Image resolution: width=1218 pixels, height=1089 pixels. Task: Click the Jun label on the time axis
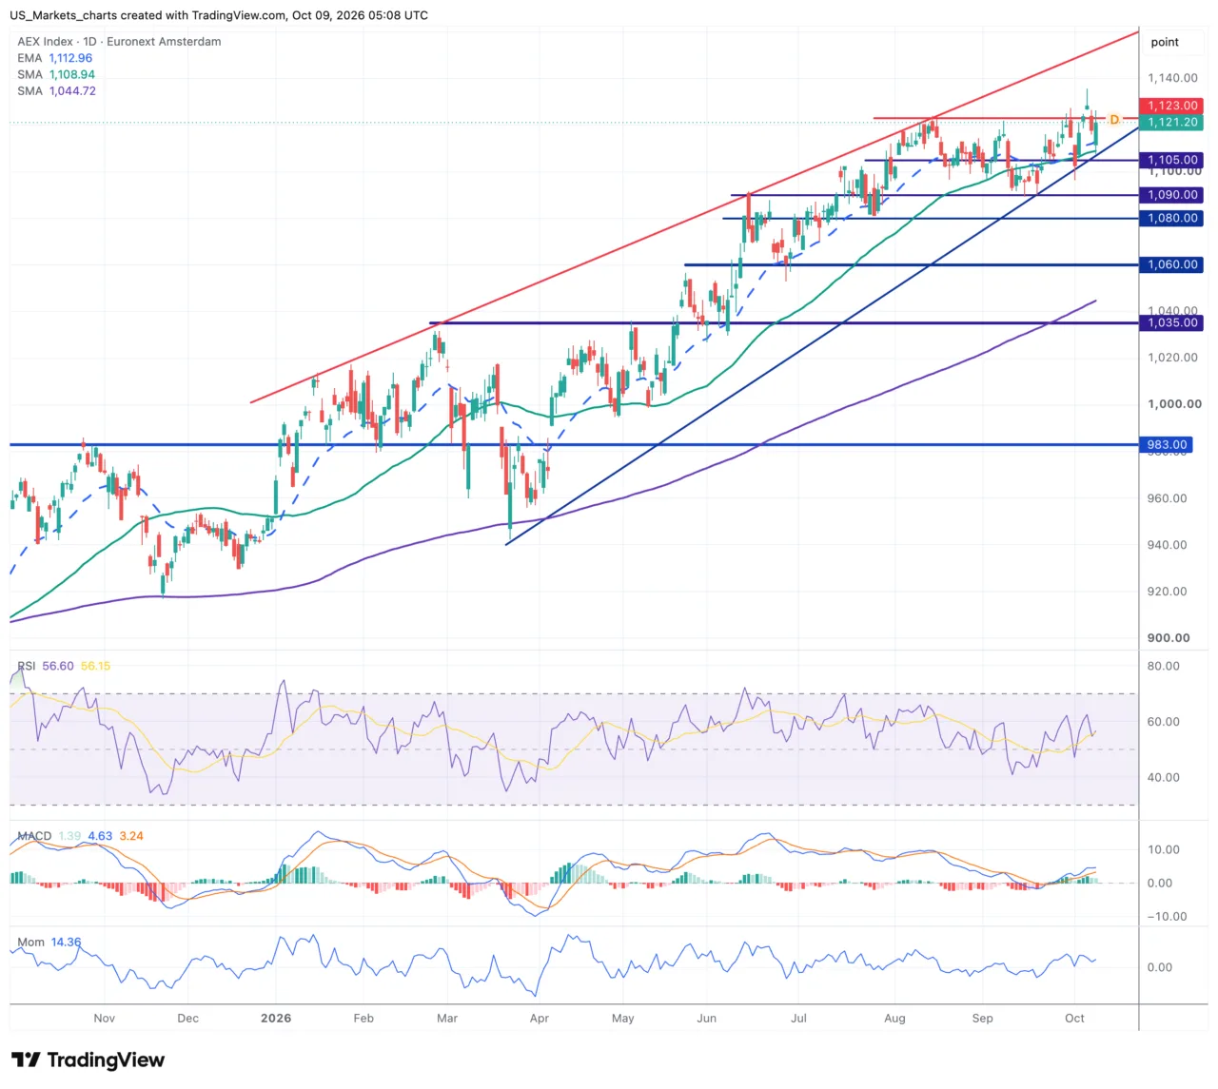click(706, 1018)
